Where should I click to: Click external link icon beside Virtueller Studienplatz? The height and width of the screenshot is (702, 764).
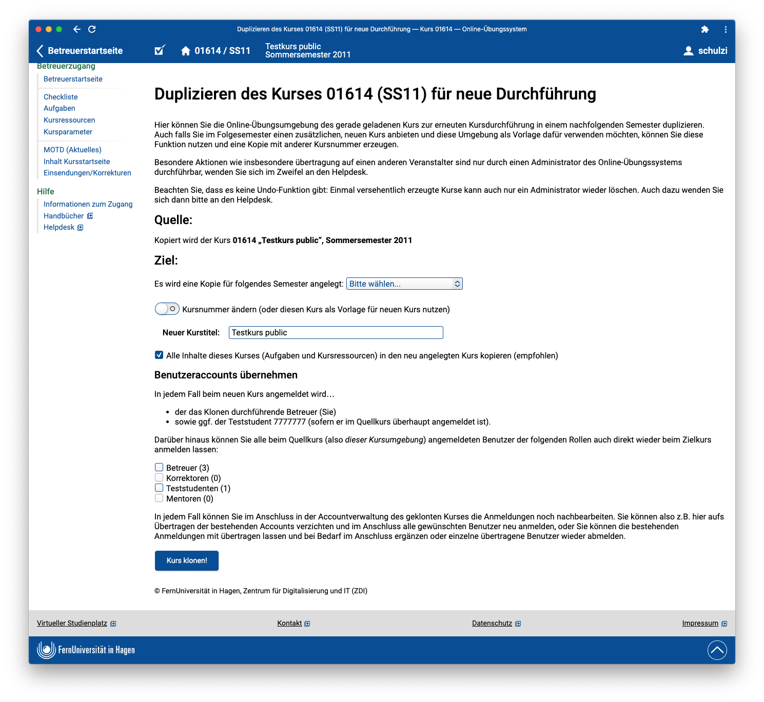pos(113,624)
